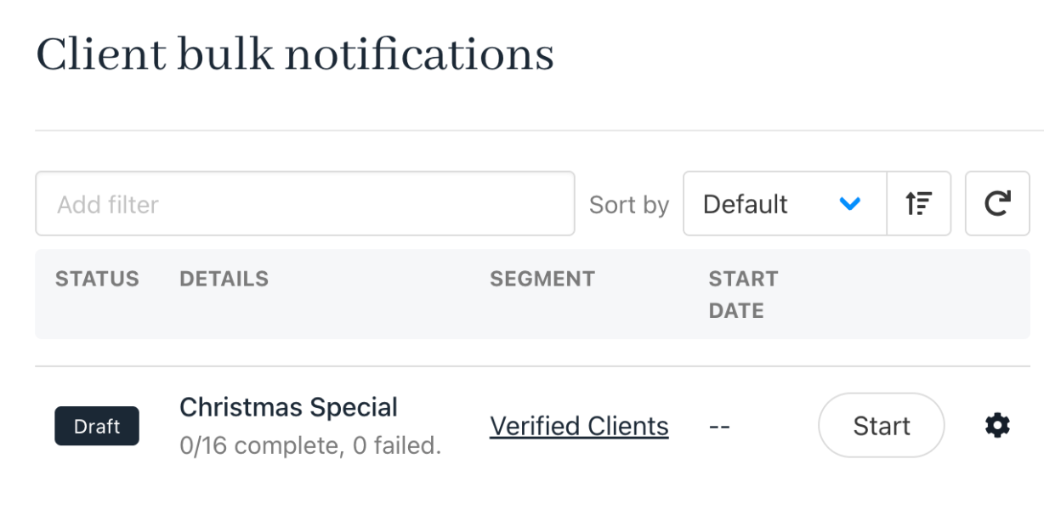Click the STATUS column header
The image size is (1044, 510).
click(x=97, y=279)
